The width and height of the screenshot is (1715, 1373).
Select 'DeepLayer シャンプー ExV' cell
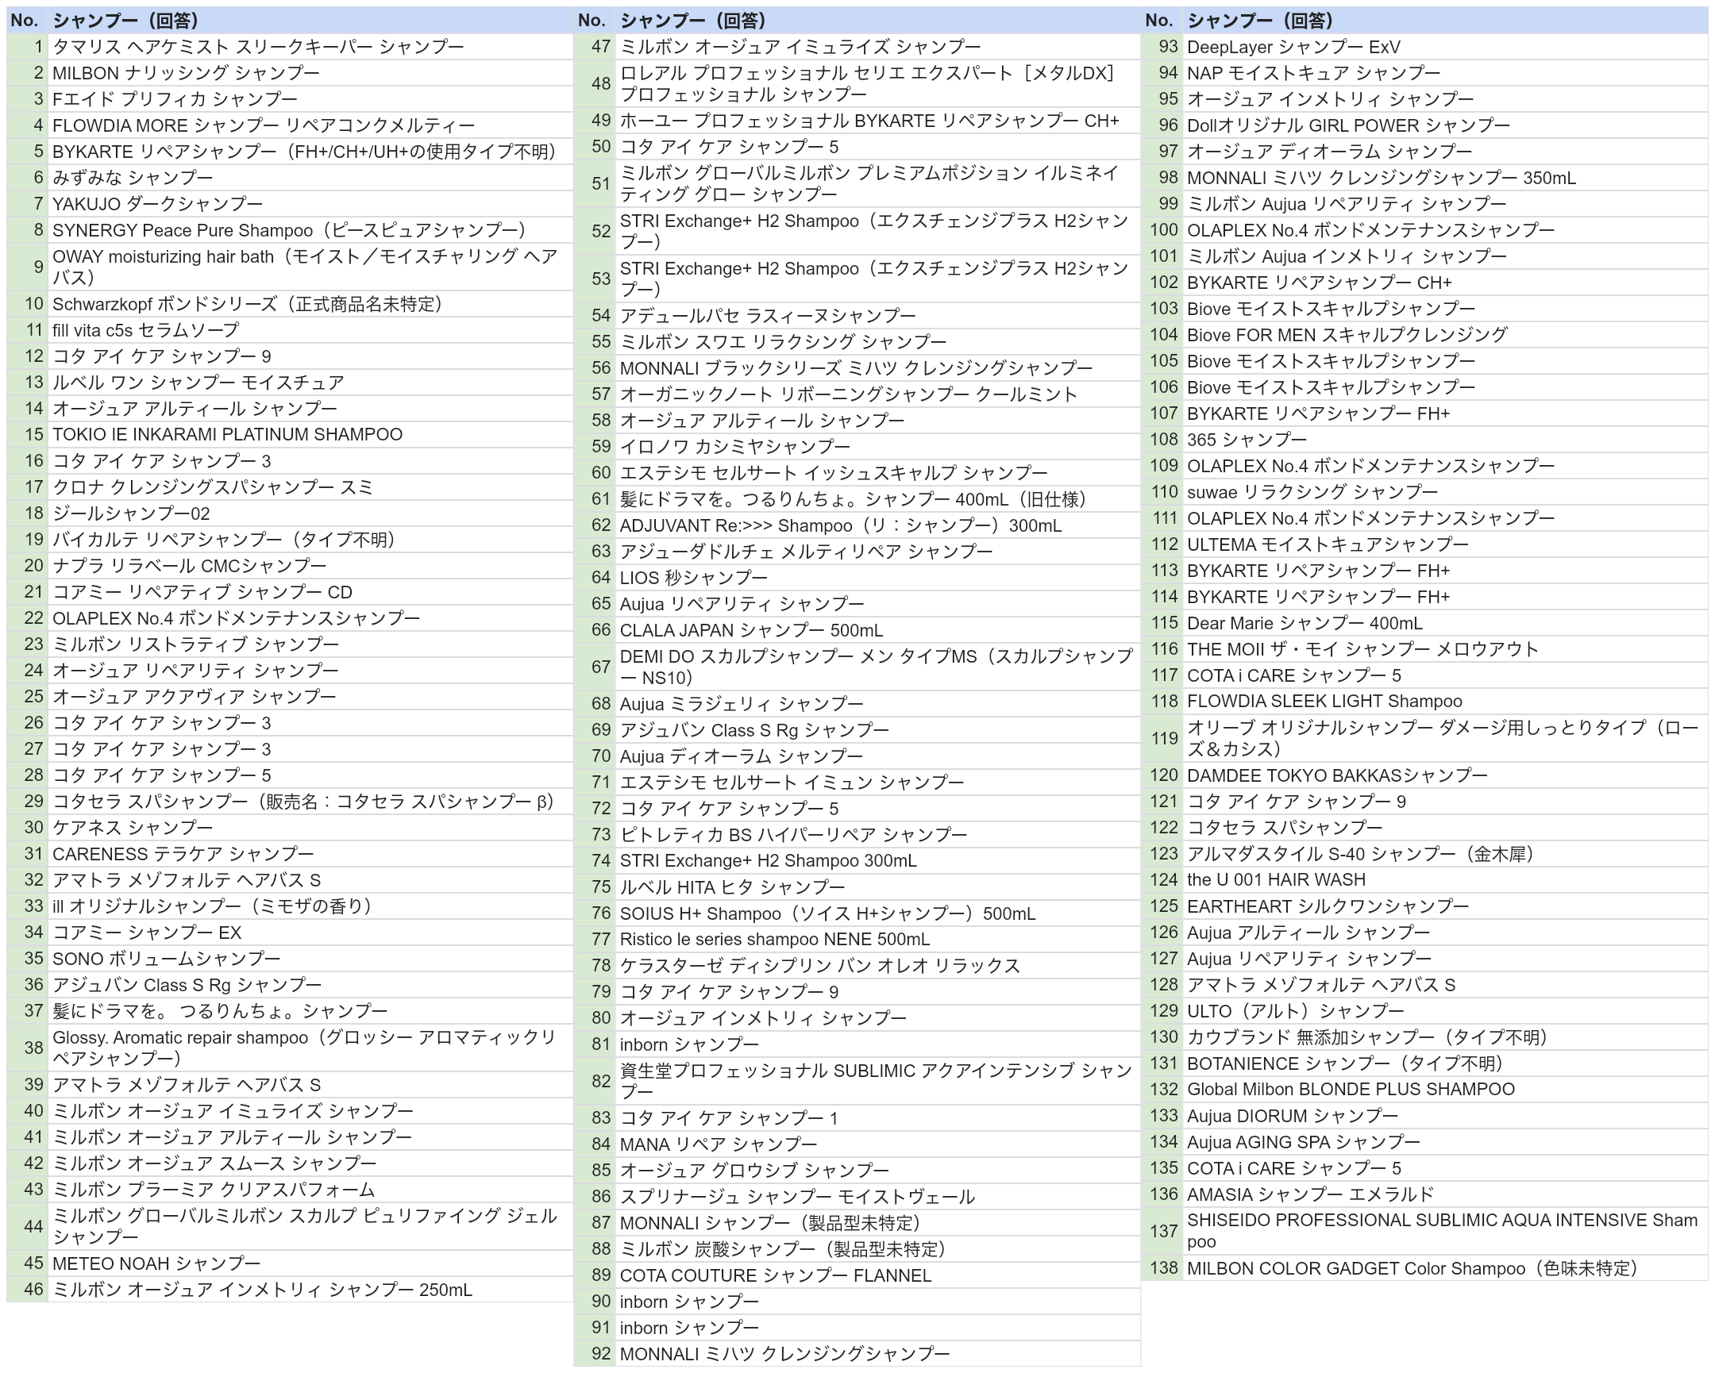coord(1445,46)
